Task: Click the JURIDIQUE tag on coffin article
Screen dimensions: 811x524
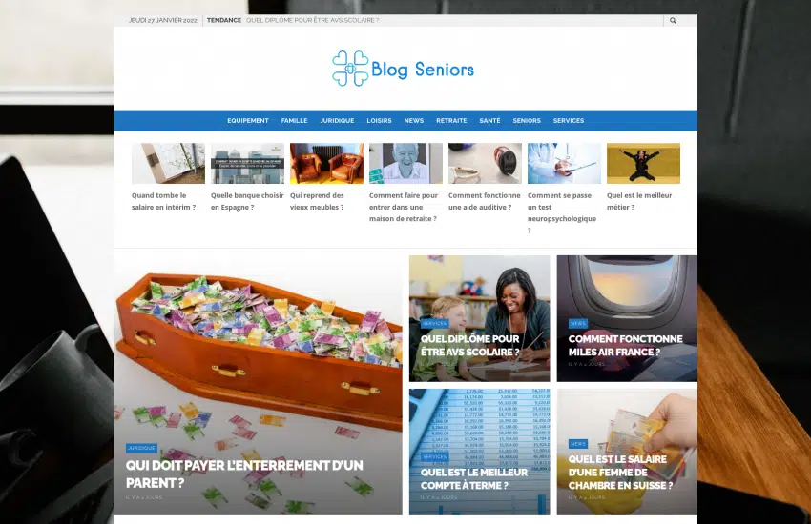Action: coord(142,448)
